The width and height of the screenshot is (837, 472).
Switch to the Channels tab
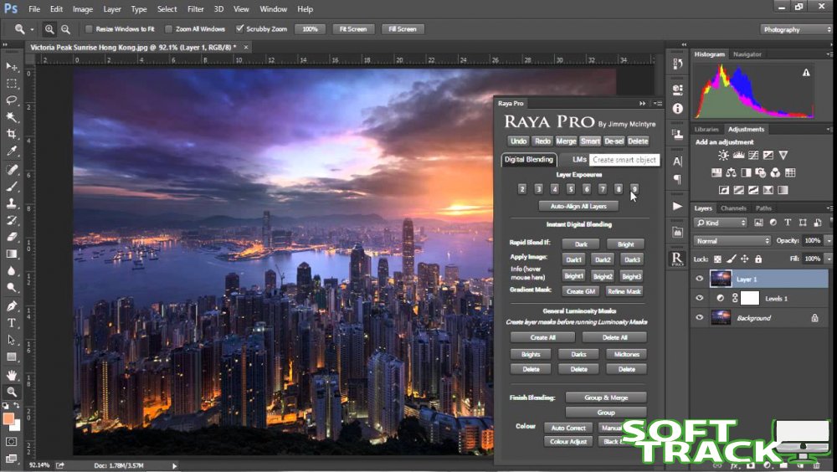pos(733,208)
